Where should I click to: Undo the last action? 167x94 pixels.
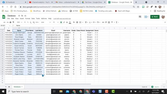(4, 22)
